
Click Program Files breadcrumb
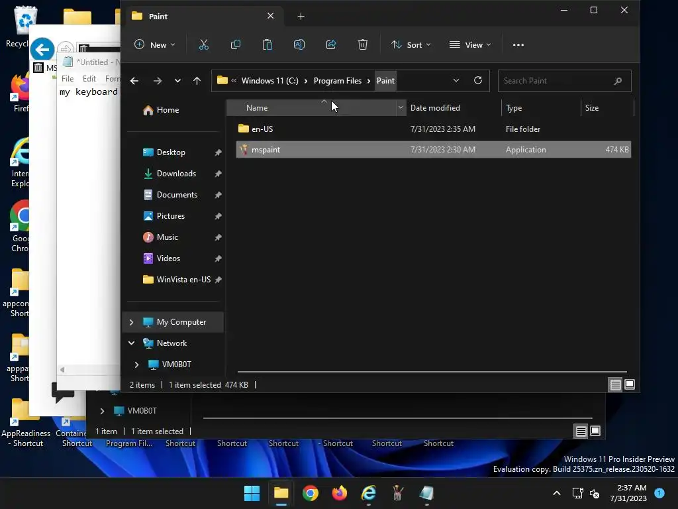(337, 81)
